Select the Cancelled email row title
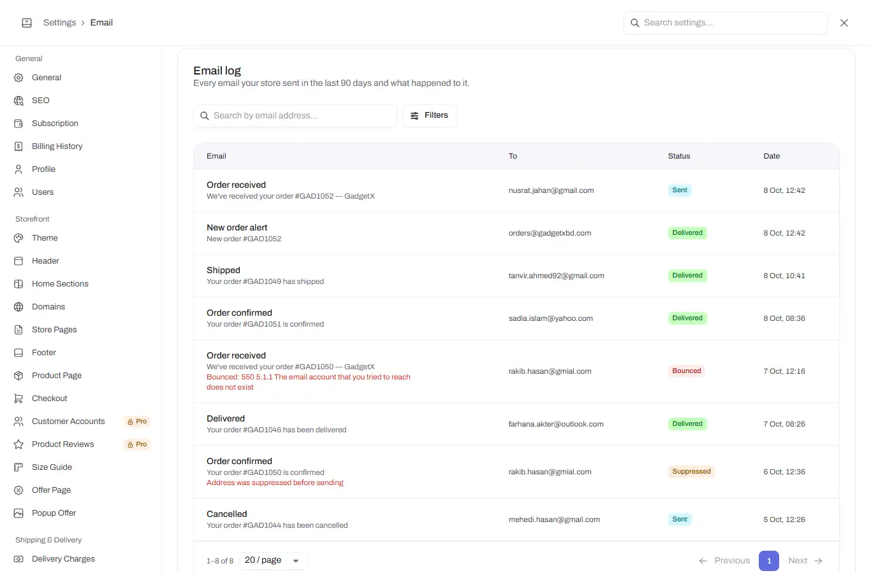The height and width of the screenshot is (573, 871). pyautogui.click(x=226, y=514)
